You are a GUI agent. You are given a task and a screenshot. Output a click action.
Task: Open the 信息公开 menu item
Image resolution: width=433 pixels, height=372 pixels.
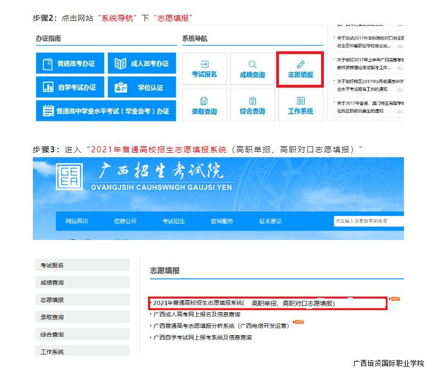point(125,221)
